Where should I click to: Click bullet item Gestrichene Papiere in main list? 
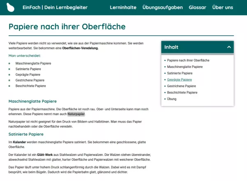pos(30,80)
